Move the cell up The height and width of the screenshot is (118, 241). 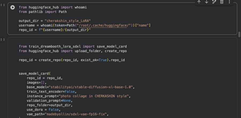199,2
